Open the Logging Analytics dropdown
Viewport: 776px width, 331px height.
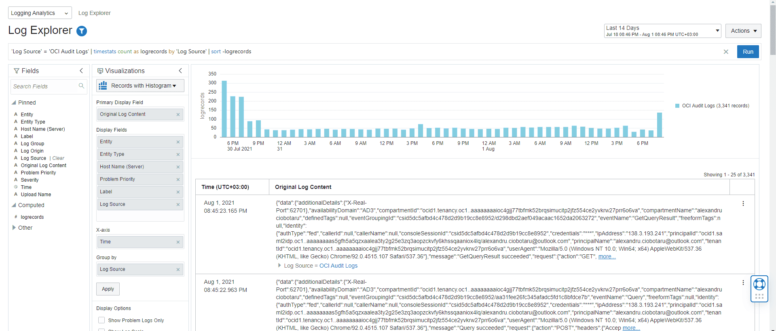[x=40, y=13]
